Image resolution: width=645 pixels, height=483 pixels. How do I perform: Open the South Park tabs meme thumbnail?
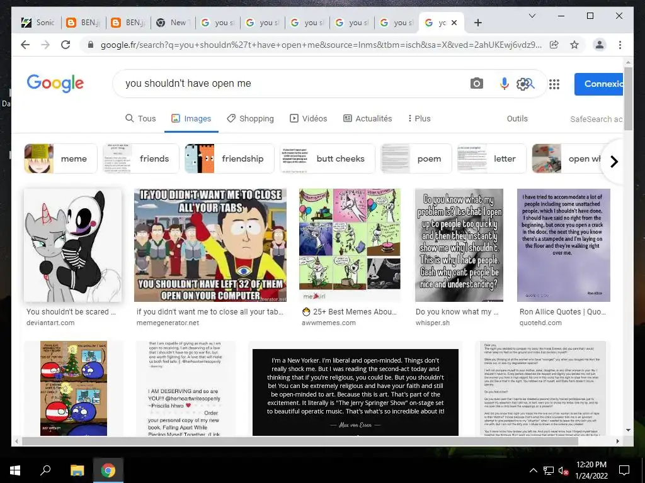click(210, 245)
